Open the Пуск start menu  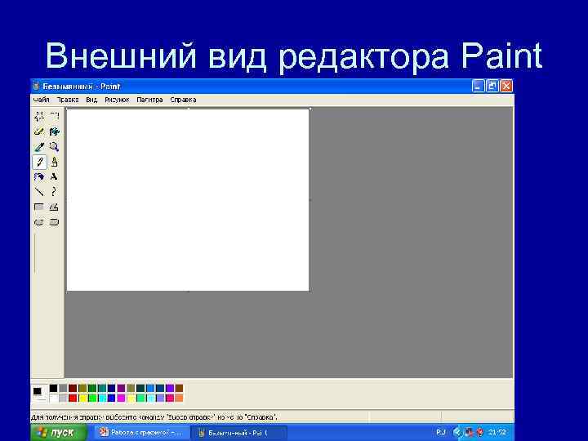[x=59, y=433]
